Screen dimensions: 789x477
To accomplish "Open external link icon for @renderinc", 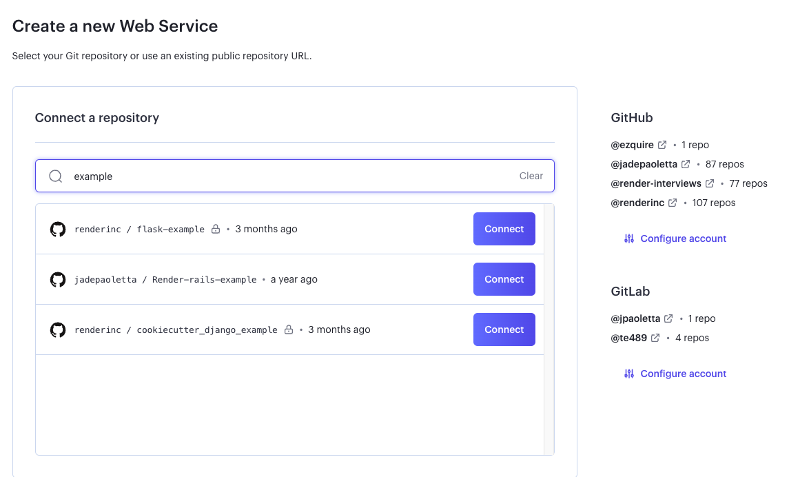I will (x=673, y=203).
